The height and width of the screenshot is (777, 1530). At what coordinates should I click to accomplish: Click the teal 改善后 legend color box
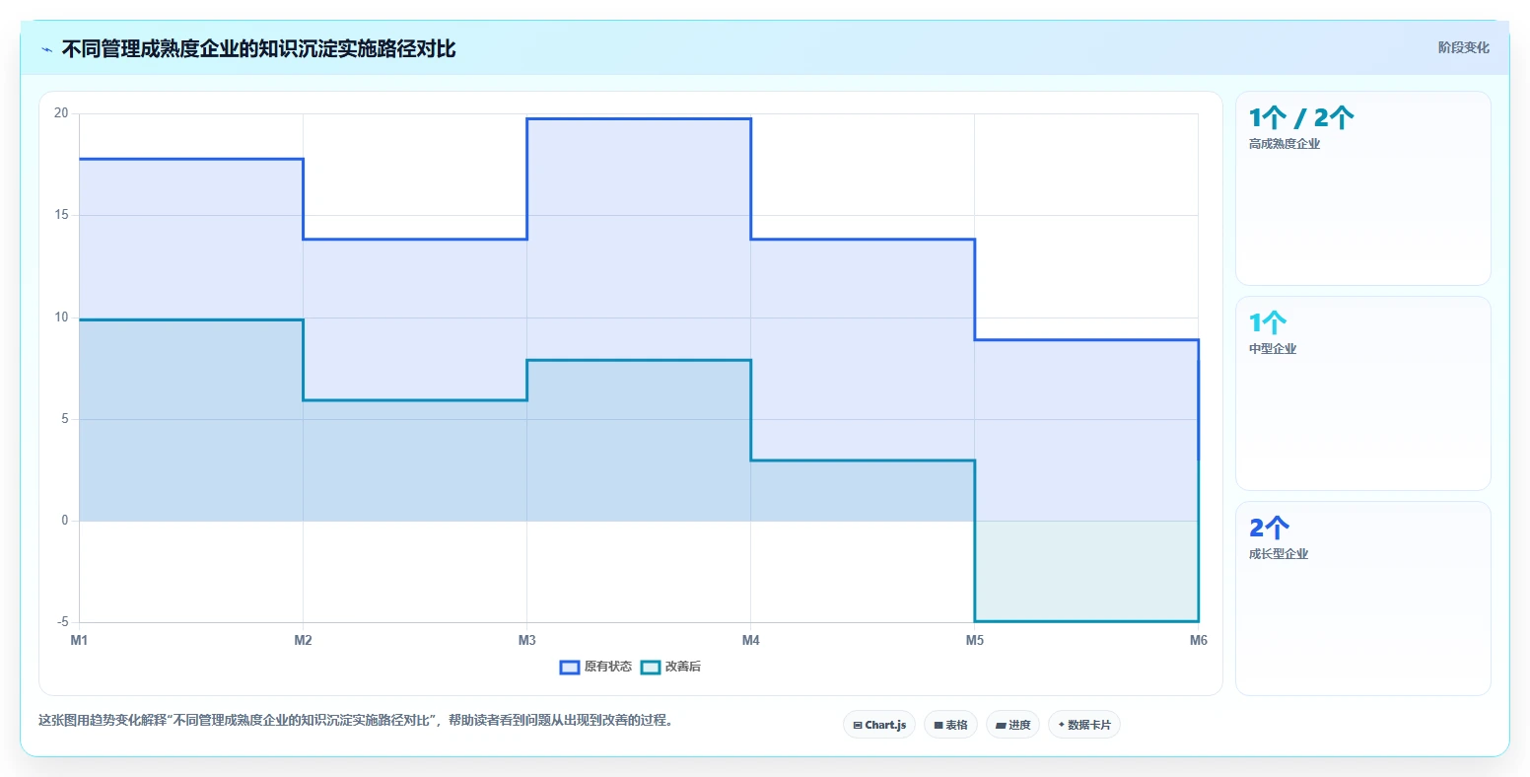point(651,668)
